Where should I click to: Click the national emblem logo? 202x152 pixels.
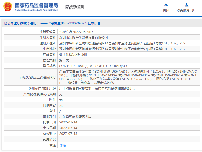[x=8, y=6]
